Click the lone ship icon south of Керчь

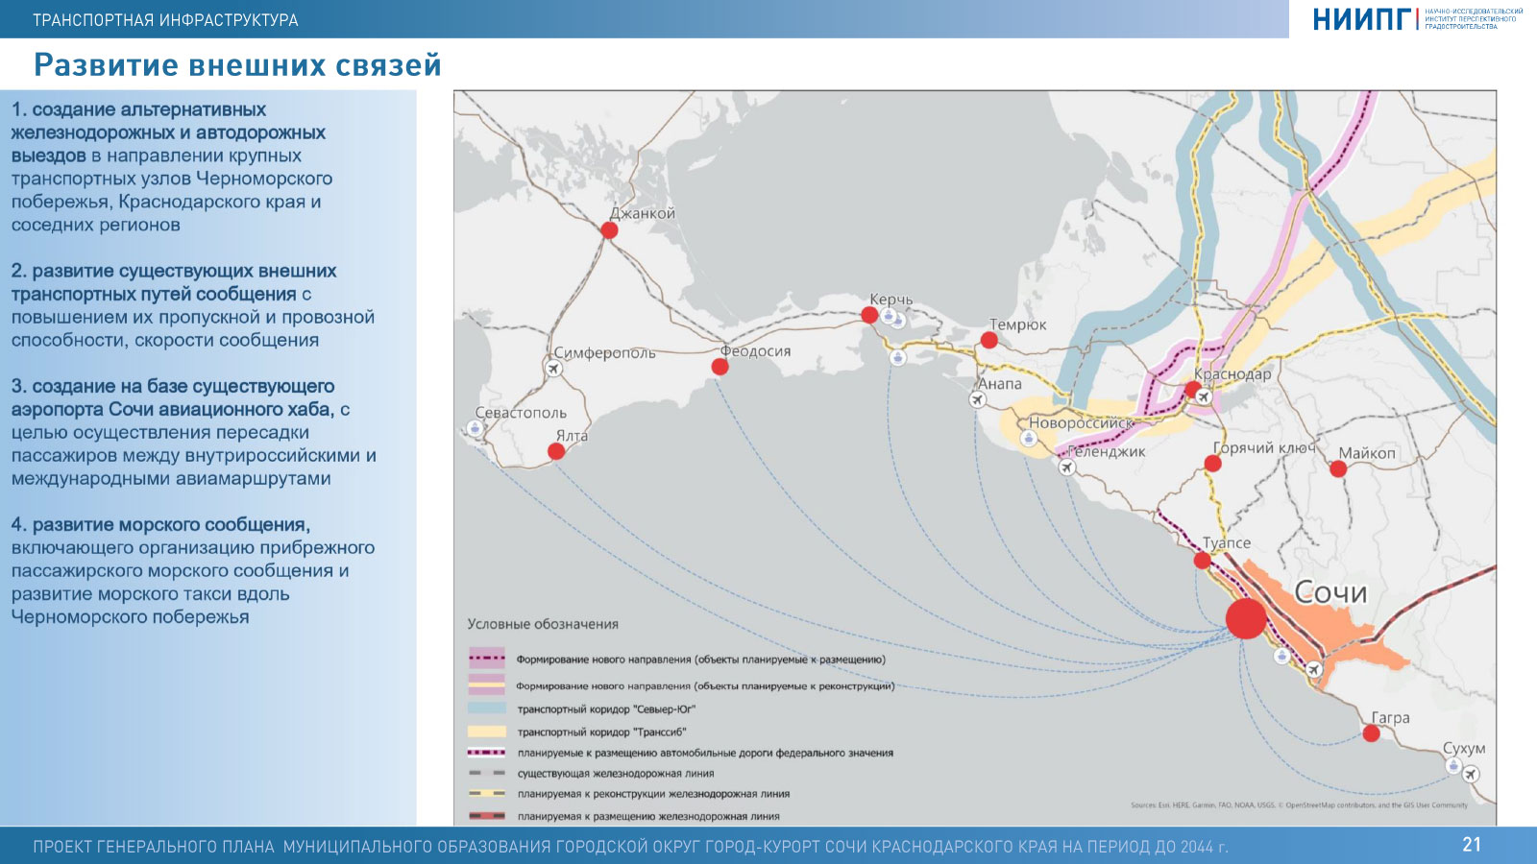pyautogui.click(x=897, y=357)
